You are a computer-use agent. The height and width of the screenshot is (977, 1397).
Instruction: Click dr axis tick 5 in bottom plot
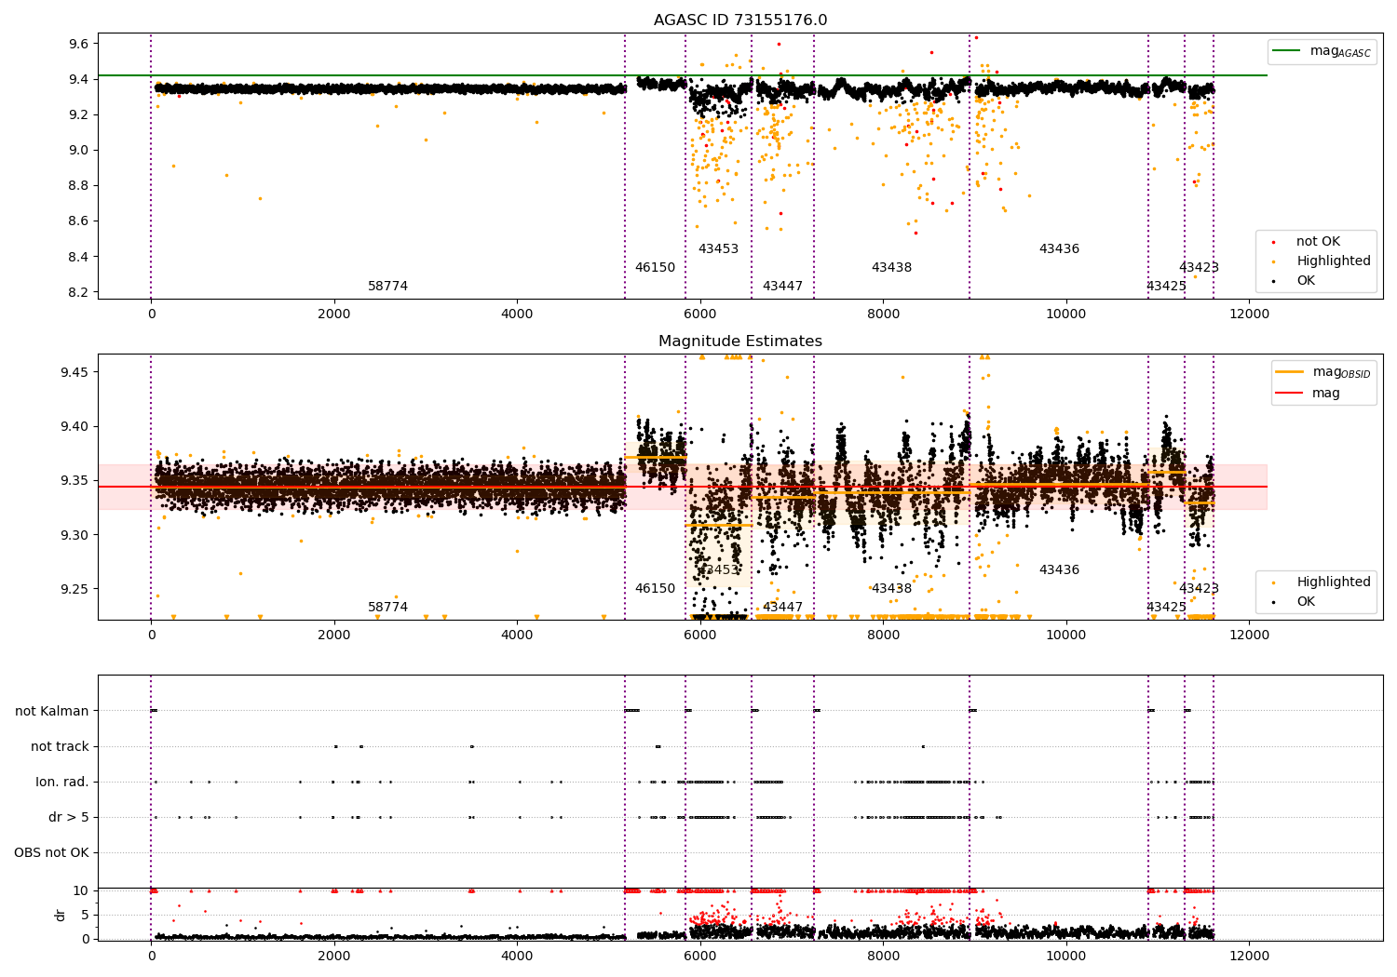[85, 915]
